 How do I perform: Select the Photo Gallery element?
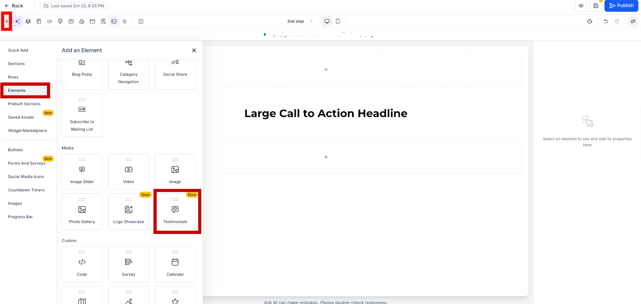82,212
